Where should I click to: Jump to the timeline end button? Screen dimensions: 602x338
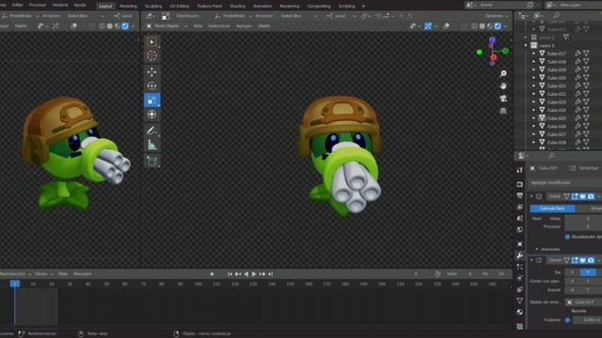(x=271, y=274)
